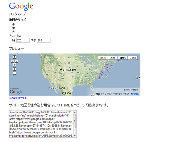Click the Powered by Google map logo
Viewport: 169px width, 142px height.
[16, 91]
